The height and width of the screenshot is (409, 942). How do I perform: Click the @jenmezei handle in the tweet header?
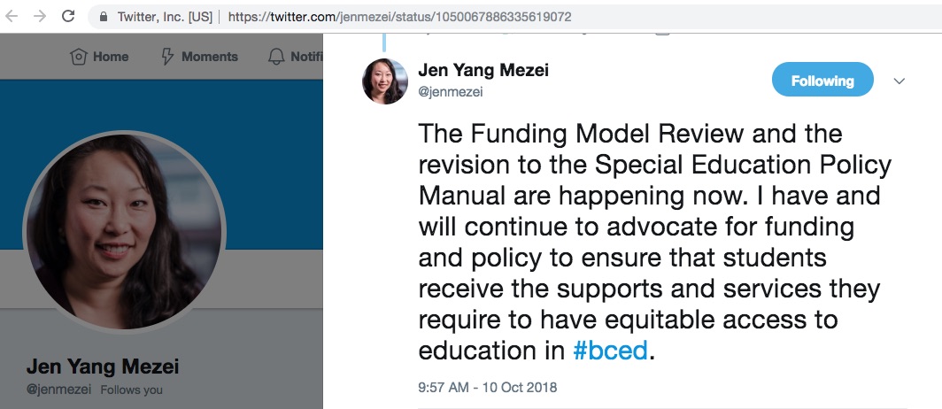coord(450,91)
